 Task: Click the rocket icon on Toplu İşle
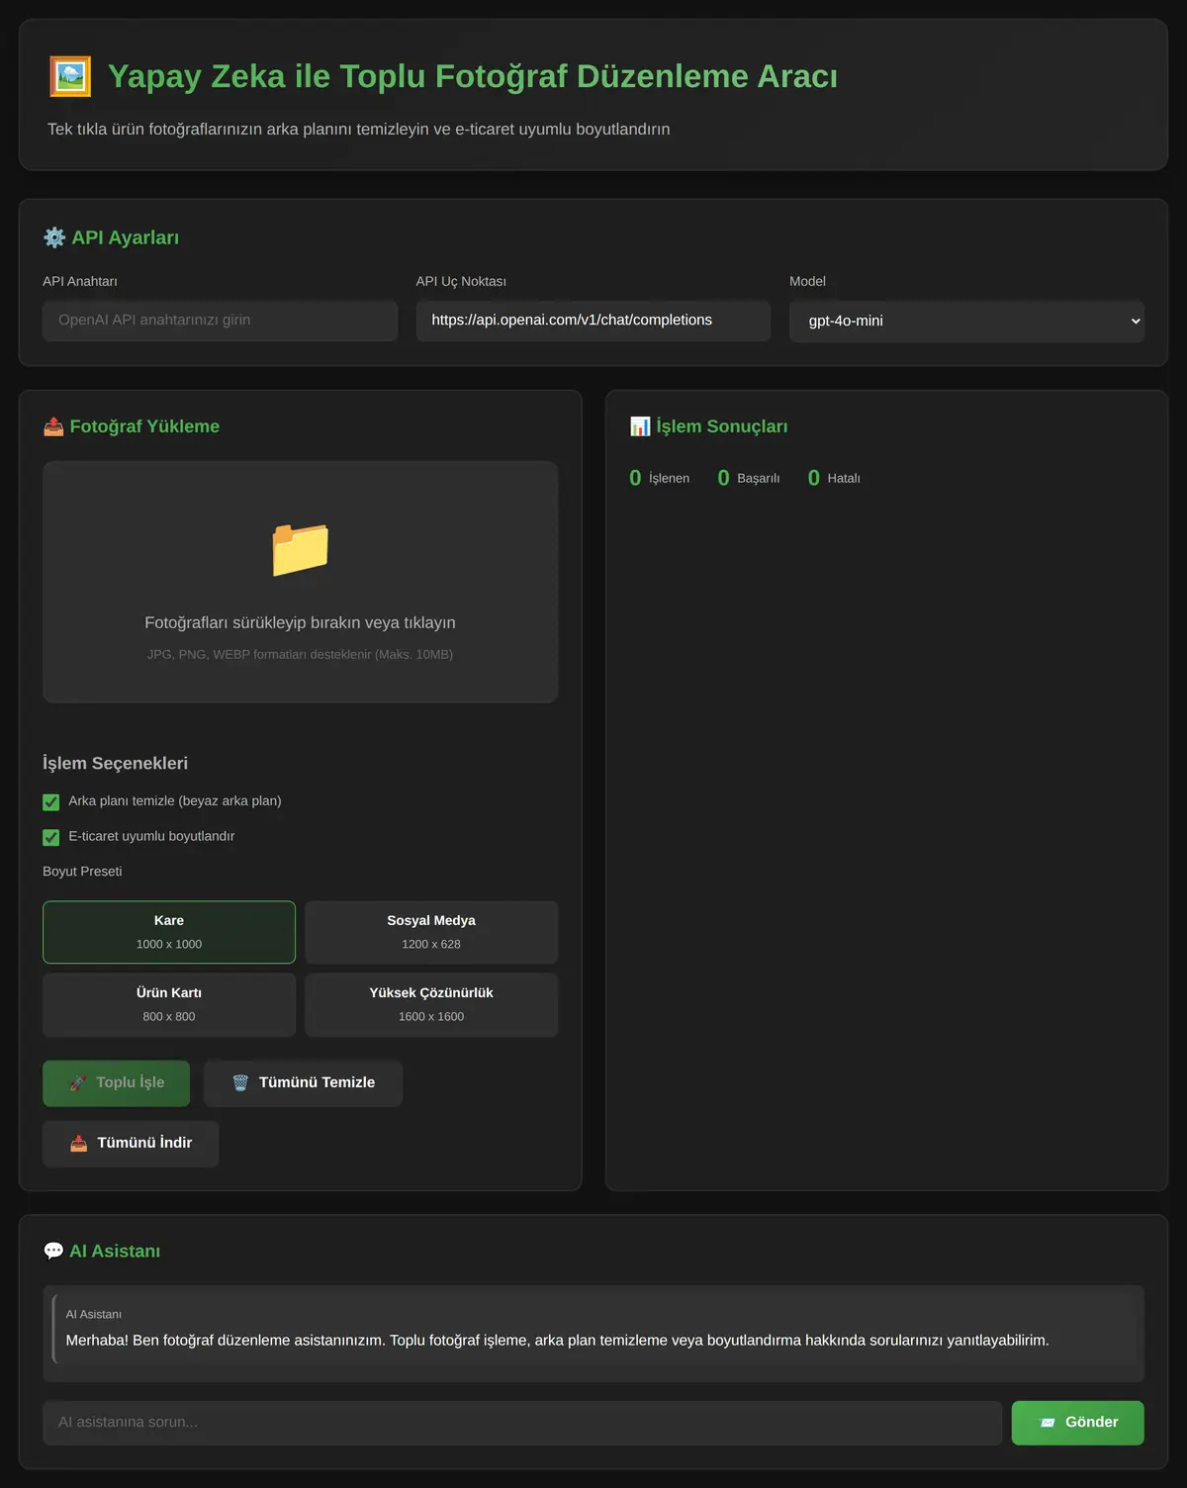[x=79, y=1083]
